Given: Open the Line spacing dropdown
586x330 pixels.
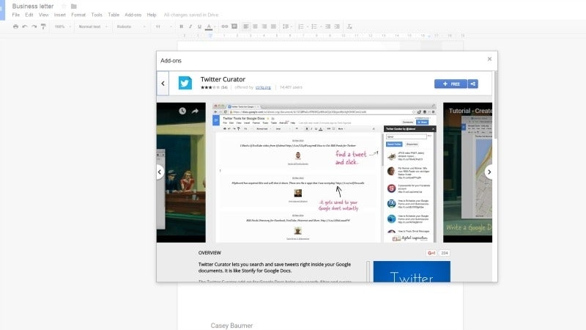Looking at the screenshot, I should pyautogui.click(x=286, y=26).
